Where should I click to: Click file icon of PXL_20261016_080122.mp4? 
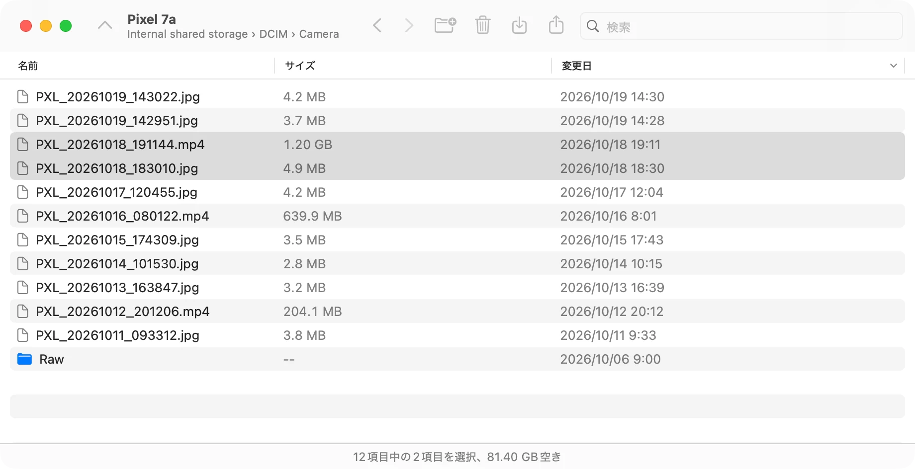click(x=22, y=216)
